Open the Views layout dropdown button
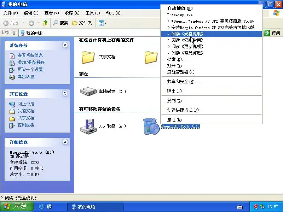 [102, 23]
